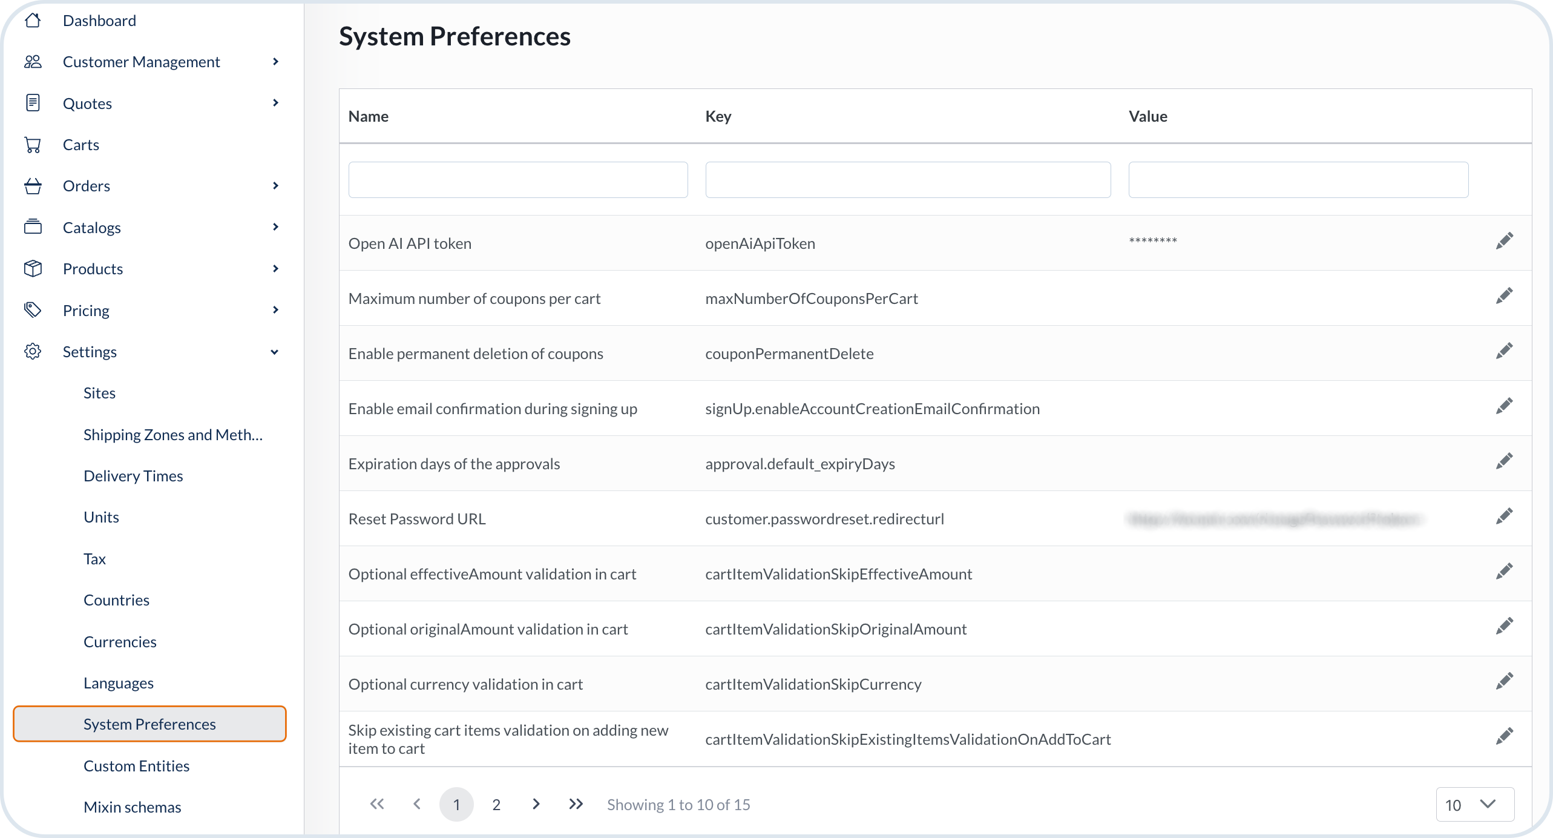
Task: Edit Optional currency validation in cart
Action: click(1504, 682)
